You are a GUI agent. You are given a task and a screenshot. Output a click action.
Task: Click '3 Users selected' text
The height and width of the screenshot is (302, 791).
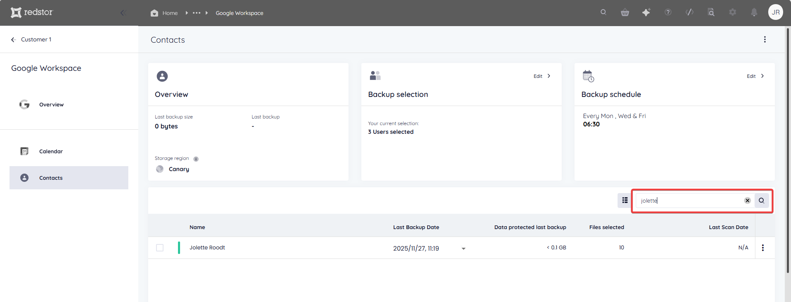(x=391, y=132)
